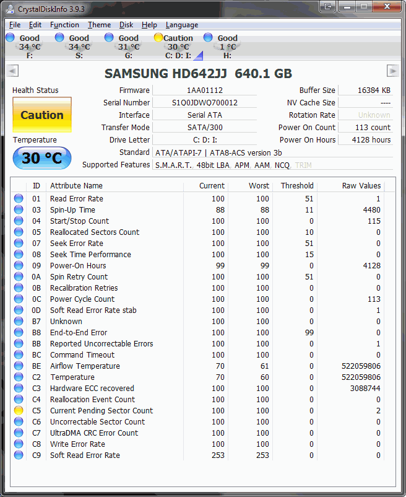Click the Power On Count field 113 count
406x497 pixels.
tap(366, 128)
